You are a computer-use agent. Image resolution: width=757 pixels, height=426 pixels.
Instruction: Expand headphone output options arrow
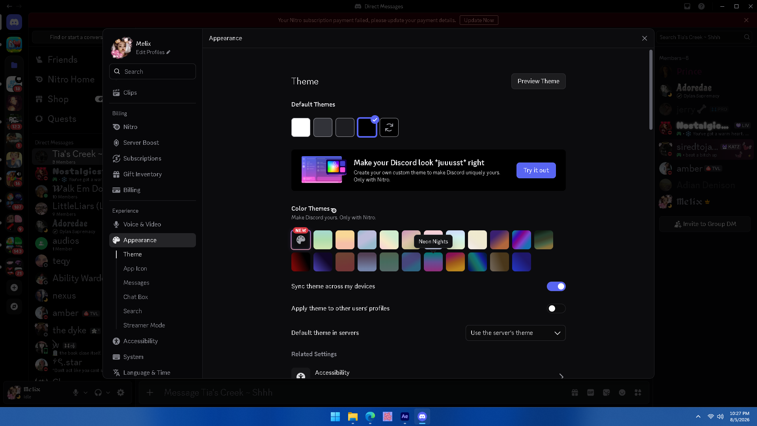tap(108, 392)
